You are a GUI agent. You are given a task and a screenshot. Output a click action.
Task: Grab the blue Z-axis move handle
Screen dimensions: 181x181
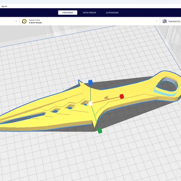[x=90, y=83]
